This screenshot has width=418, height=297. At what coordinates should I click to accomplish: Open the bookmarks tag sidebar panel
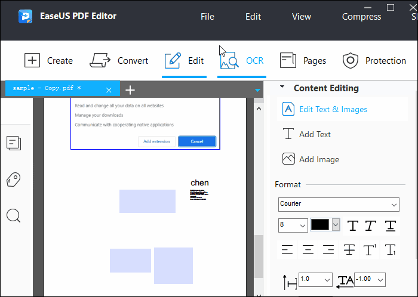(14, 180)
